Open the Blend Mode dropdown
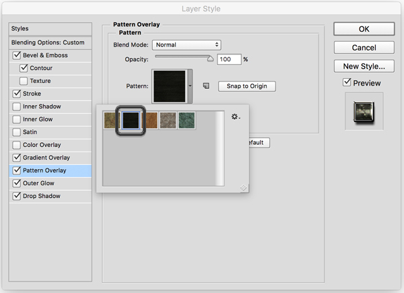 [x=187, y=44]
